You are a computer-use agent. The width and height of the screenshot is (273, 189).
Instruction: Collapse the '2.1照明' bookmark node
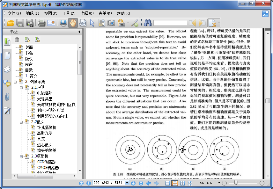click(x=21, y=88)
